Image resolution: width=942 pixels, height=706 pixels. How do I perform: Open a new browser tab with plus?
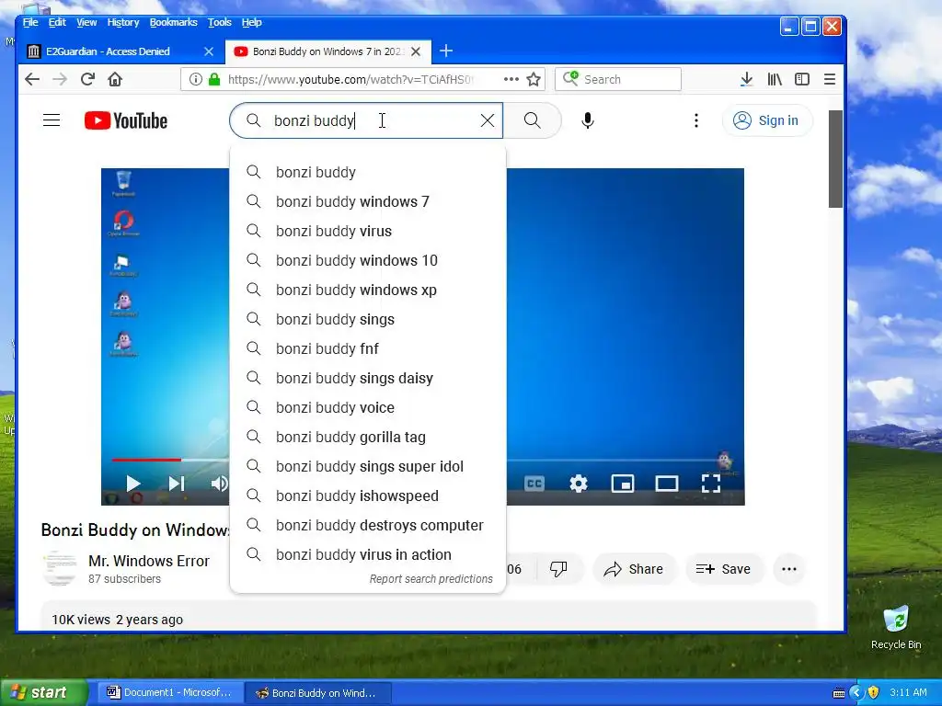446,51
